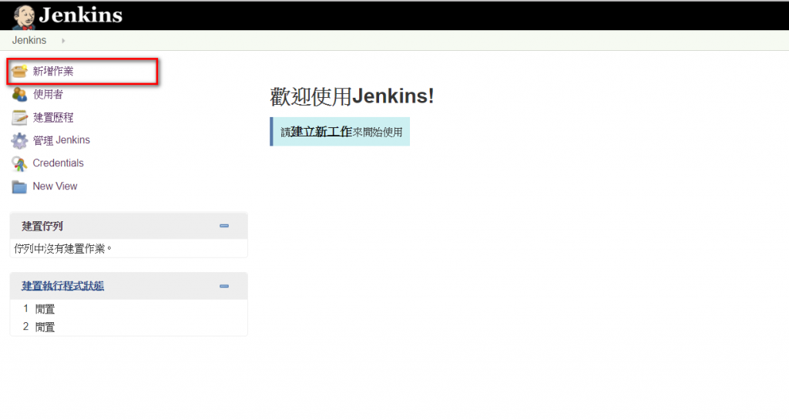
Task: Collapse the 建置執行程式狀態 executor panel
Action: [x=224, y=286]
